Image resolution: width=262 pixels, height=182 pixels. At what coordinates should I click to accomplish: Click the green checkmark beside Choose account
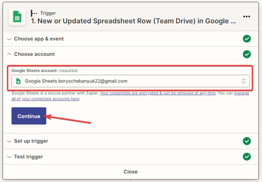pos(247,54)
